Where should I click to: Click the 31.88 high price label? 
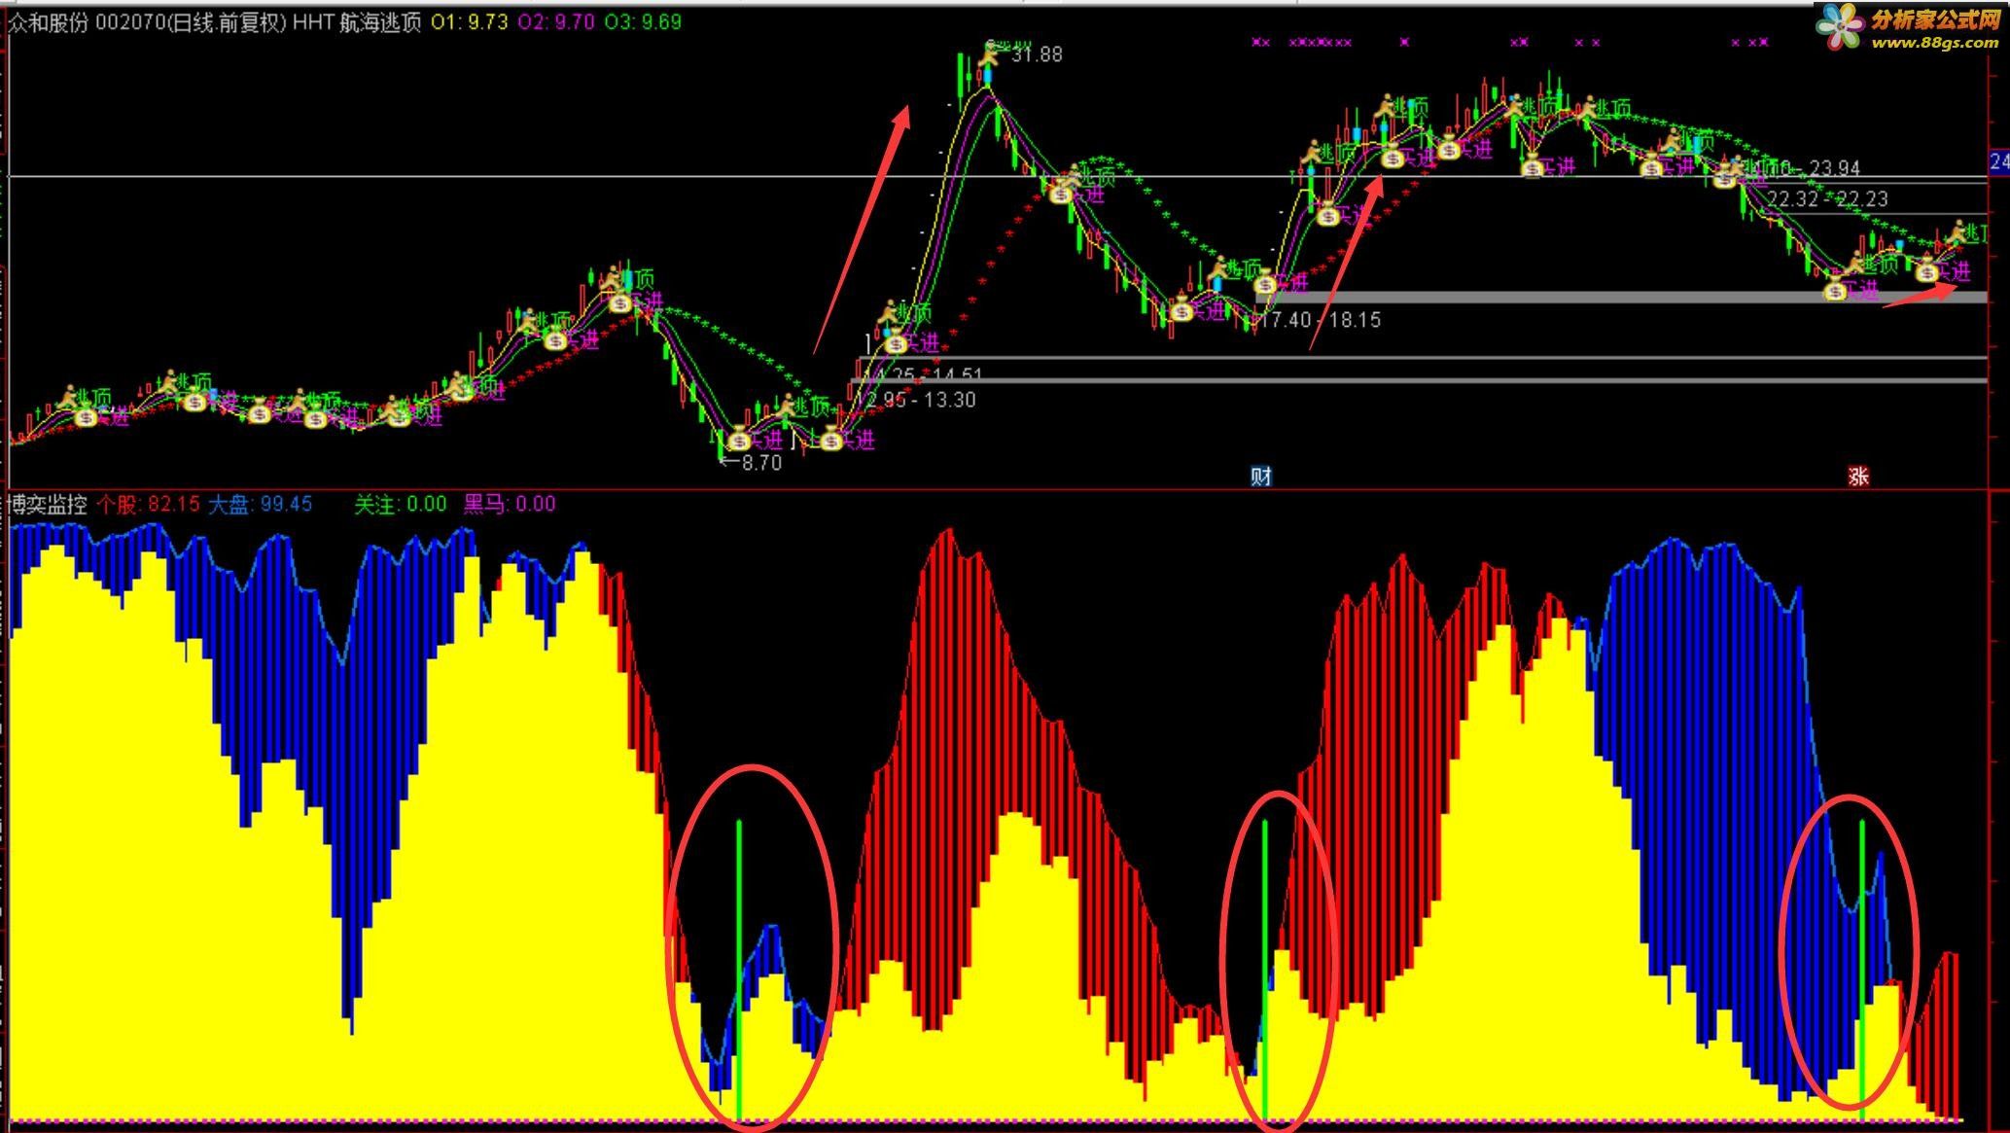coord(1037,55)
